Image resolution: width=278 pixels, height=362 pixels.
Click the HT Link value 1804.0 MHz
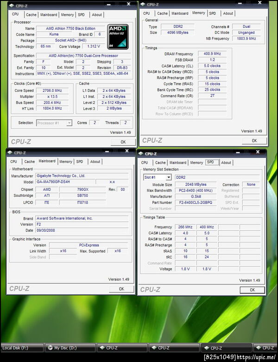click(52, 108)
